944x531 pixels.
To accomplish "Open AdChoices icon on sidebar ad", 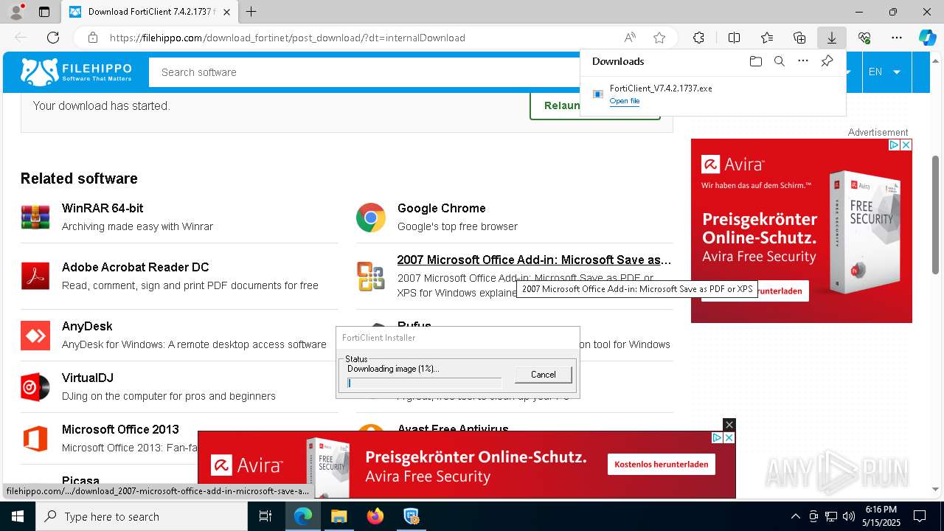I will pos(894,145).
